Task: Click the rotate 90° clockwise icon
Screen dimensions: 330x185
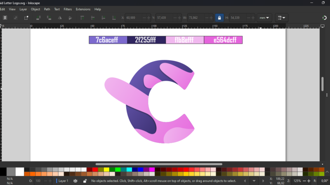Action: [x=49, y=18]
